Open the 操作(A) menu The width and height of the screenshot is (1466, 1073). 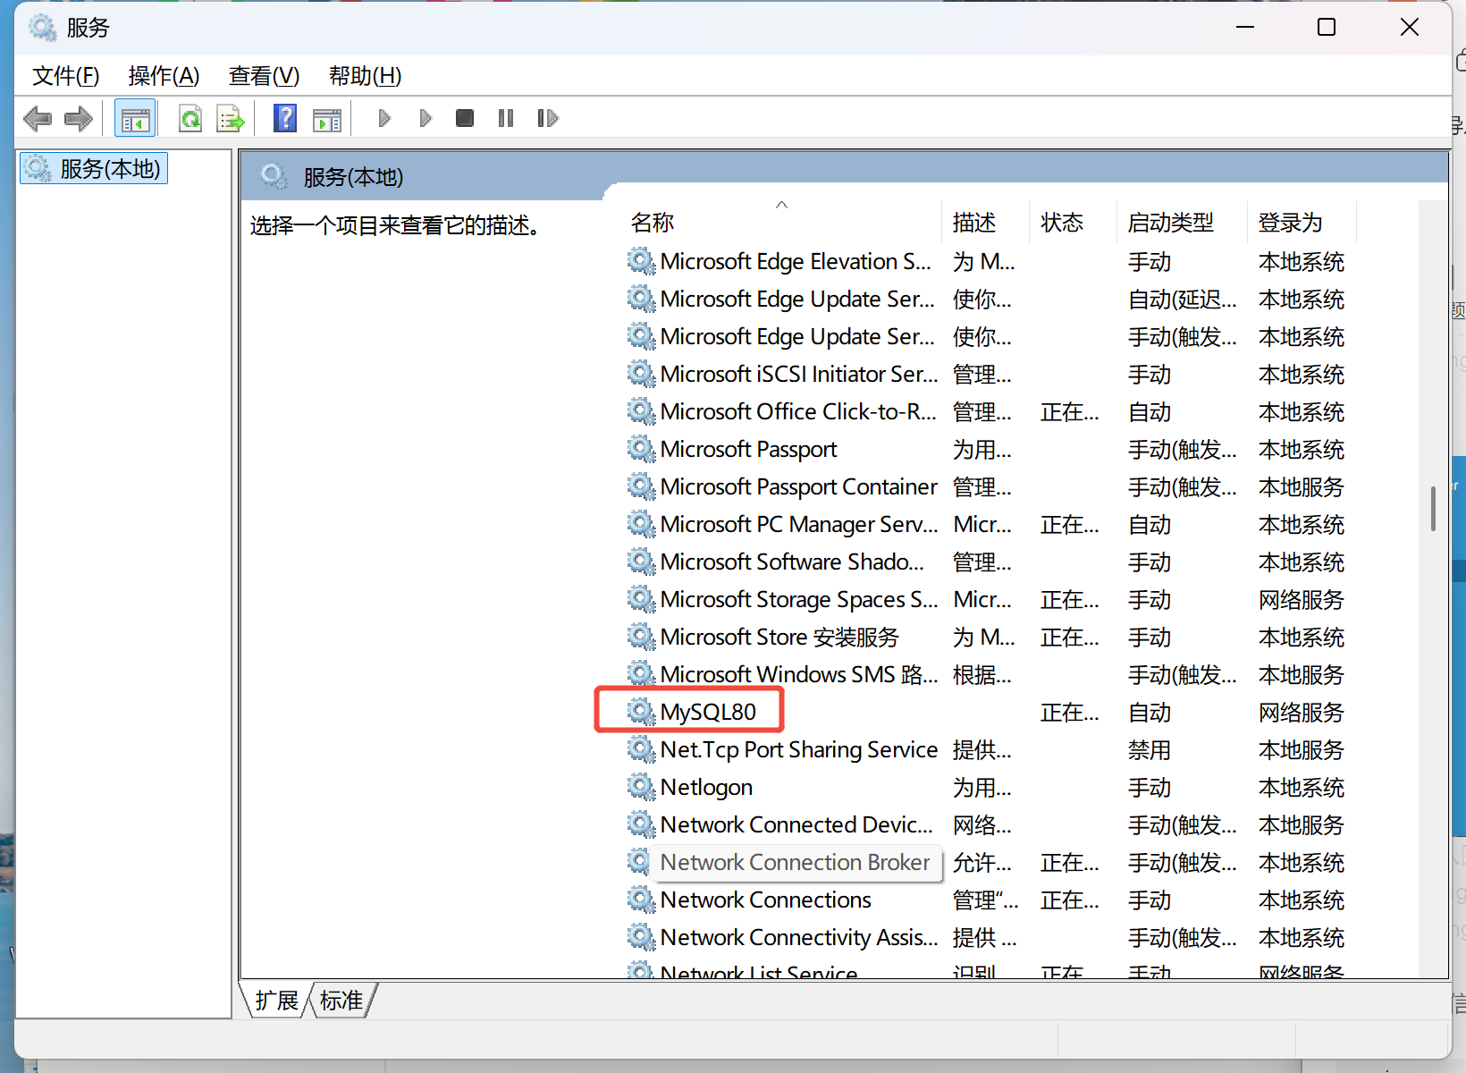point(164,76)
